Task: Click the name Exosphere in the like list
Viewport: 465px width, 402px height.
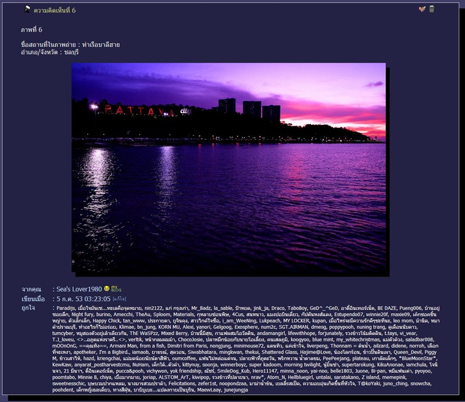Action: point(246,327)
